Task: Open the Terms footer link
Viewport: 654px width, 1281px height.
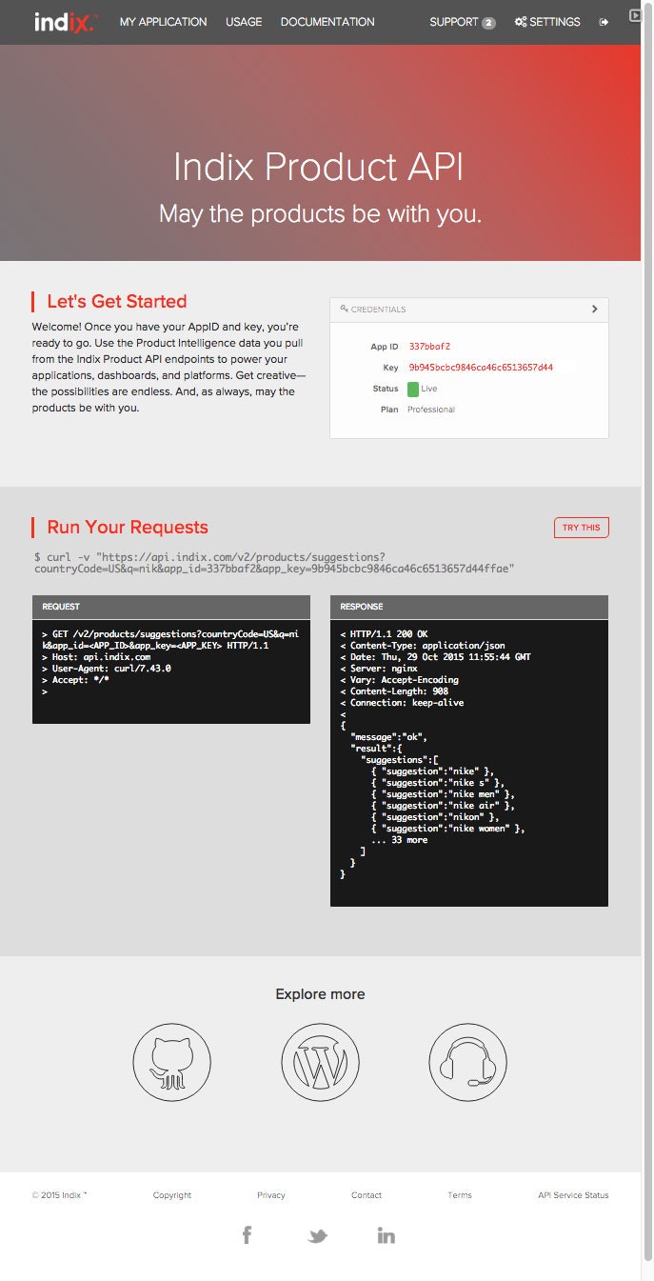Action: coord(460,1195)
